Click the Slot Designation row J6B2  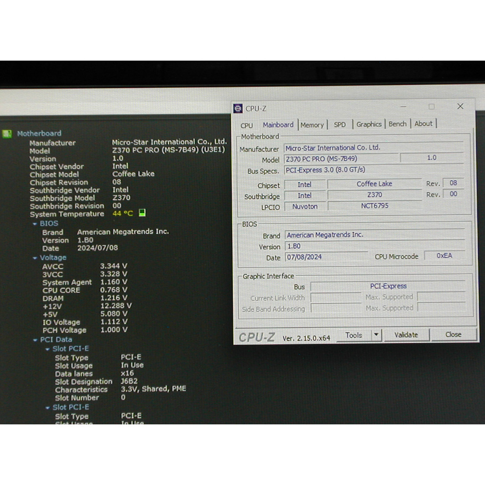click(x=97, y=381)
